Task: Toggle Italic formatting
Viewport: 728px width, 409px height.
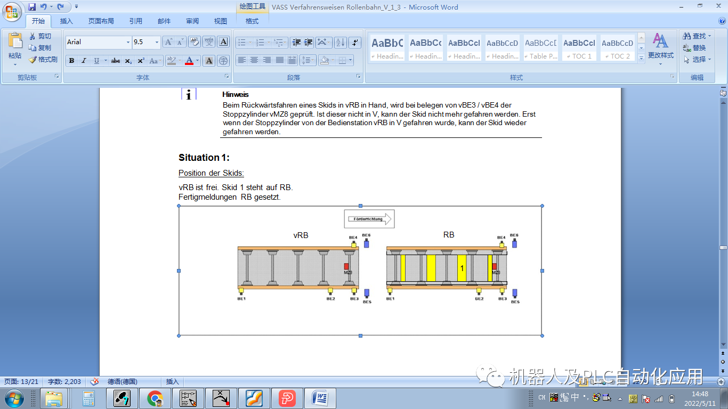Action: [x=84, y=61]
